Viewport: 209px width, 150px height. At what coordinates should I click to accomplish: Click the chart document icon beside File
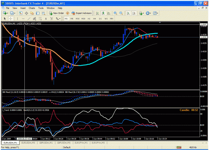point(3,8)
